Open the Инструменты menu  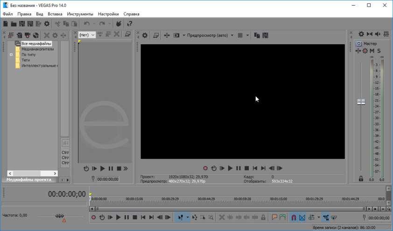pos(80,14)
